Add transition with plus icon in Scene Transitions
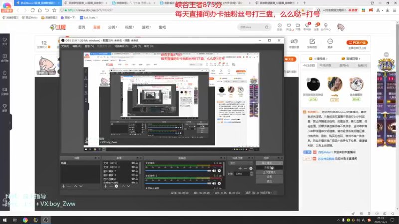The width and height of the screenshot is (399, 224). (240, 168)
